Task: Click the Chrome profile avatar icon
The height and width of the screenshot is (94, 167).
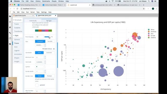Action: click(153, 9)
